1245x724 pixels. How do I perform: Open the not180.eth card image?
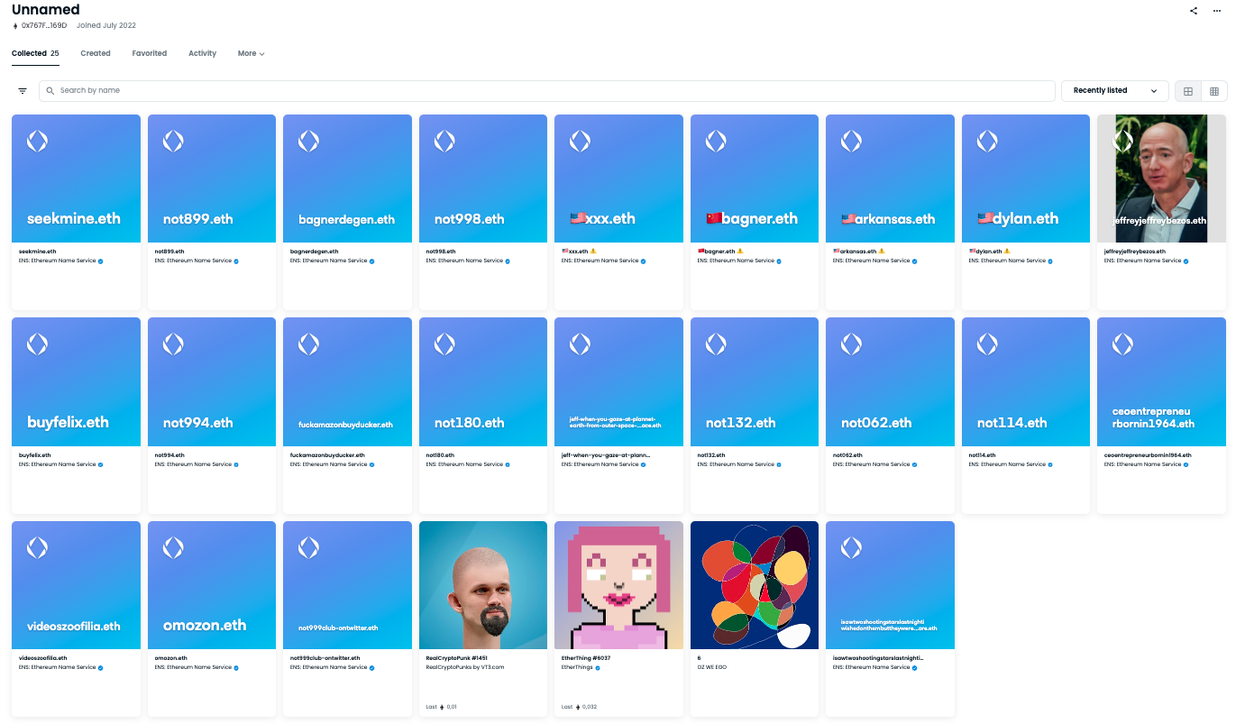click(483, 381)
